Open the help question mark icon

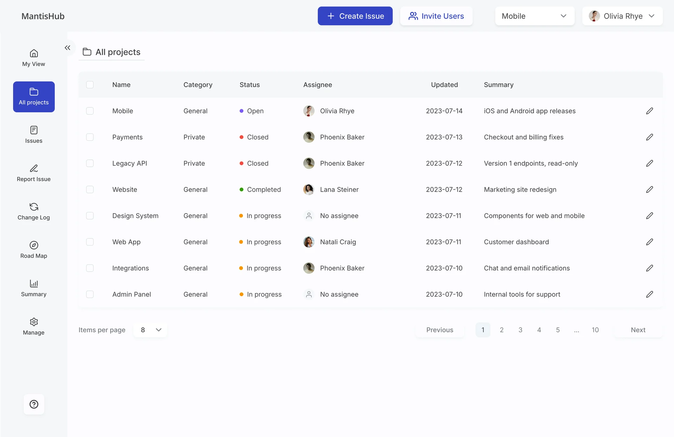point(34,404)
